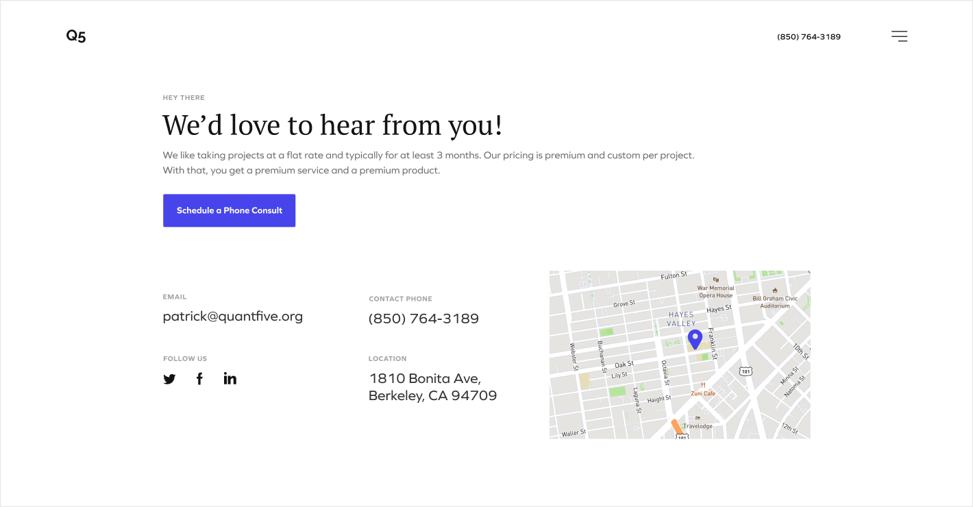The image size is (973, 507).
Task: Click the Q5 logo
Action: tap(75, 36)
